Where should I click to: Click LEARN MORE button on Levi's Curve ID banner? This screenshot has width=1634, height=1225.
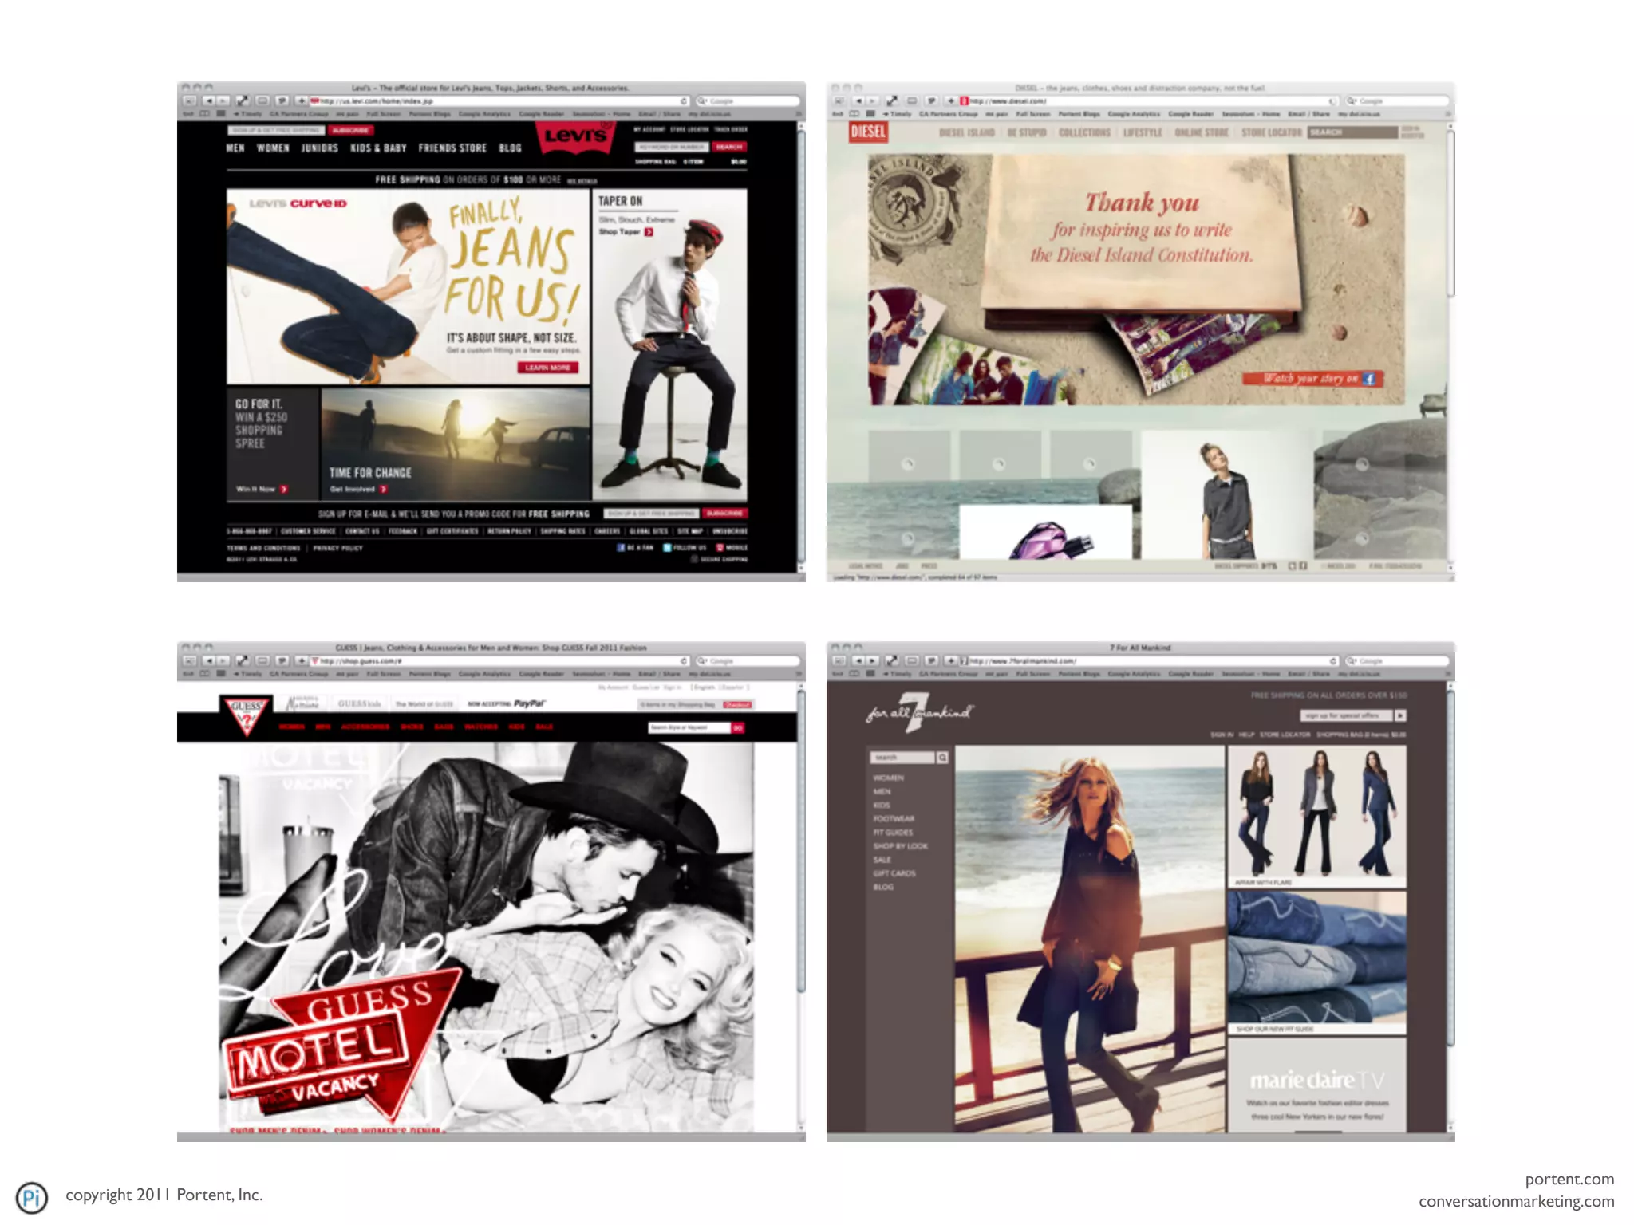click(547, 368)
